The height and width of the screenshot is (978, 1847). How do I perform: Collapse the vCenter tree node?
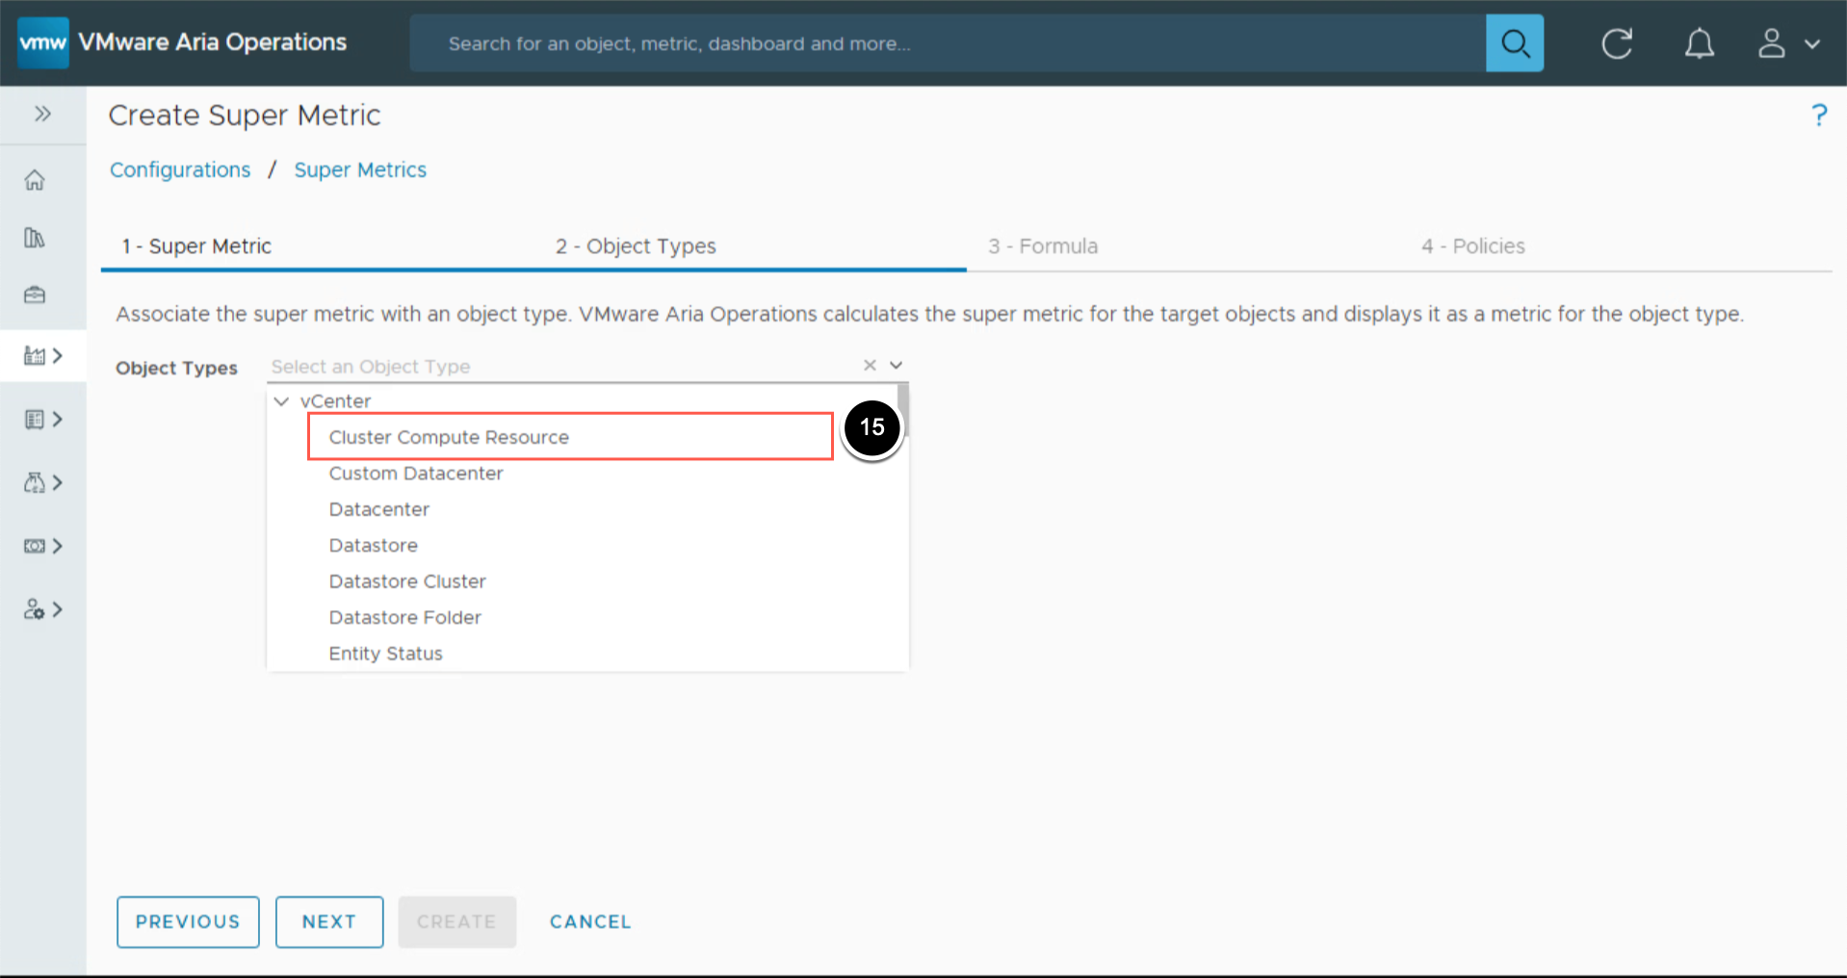click(x=282, y=401)
